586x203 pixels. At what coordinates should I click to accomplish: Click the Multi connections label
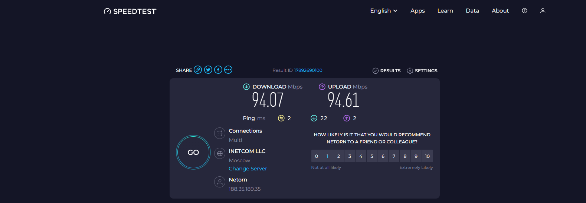[235, 140]
